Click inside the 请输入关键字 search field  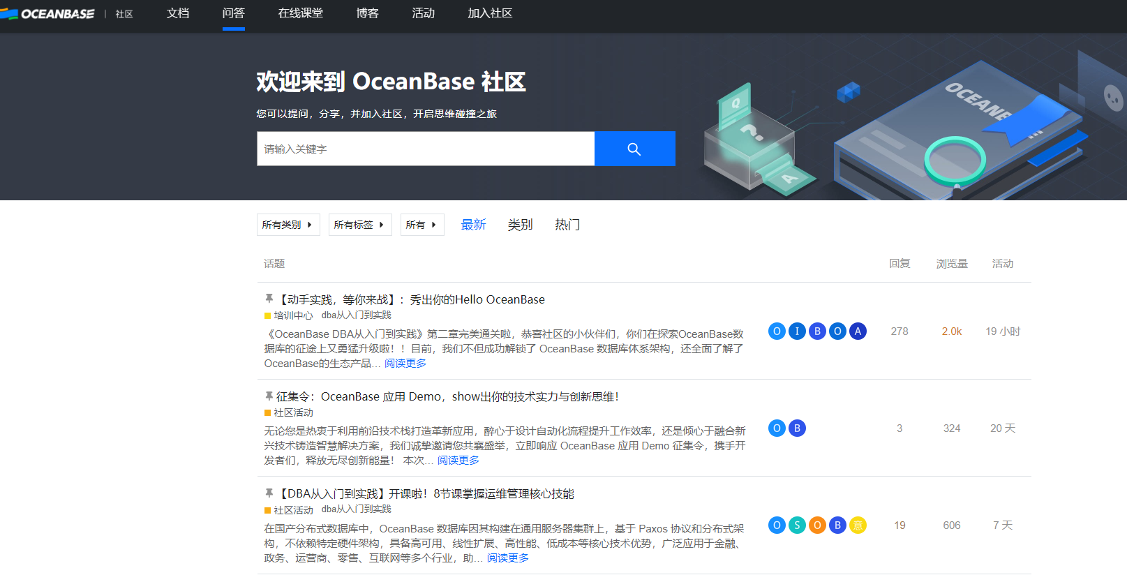[426, 149]
